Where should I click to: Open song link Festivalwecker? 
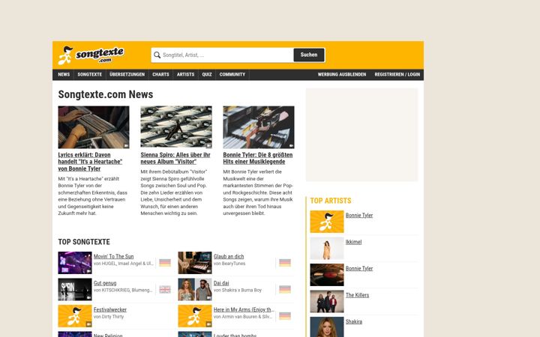click(x=110, y=309)
